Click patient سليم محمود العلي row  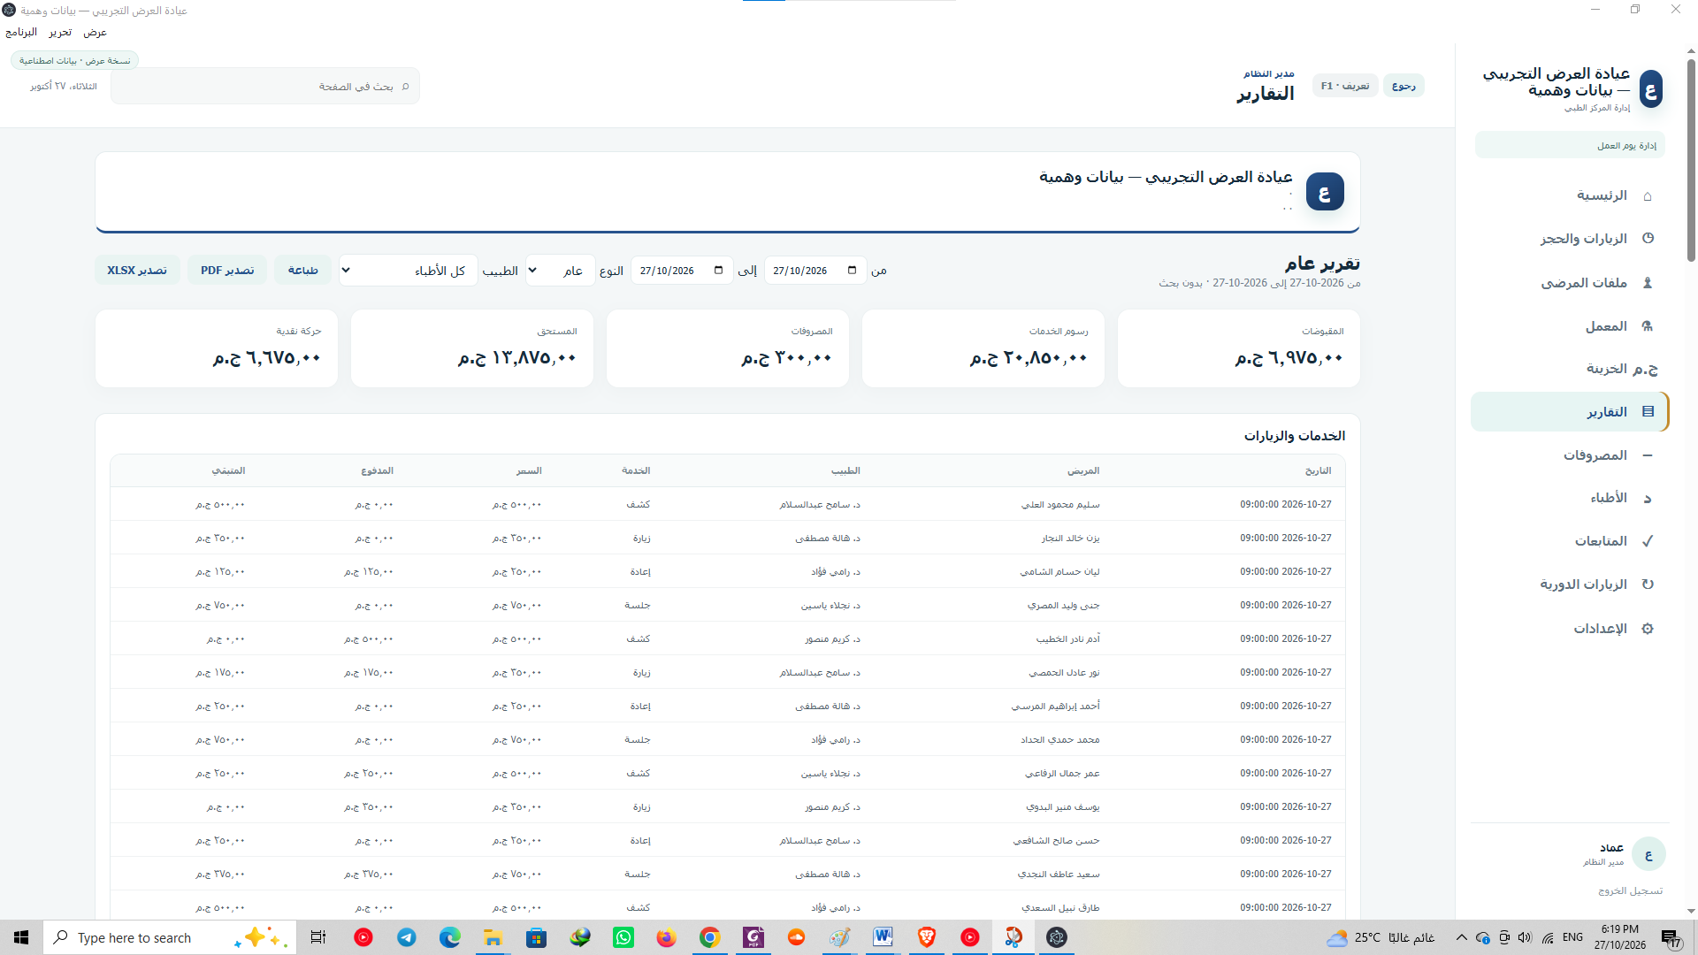[x=728, y=504]
